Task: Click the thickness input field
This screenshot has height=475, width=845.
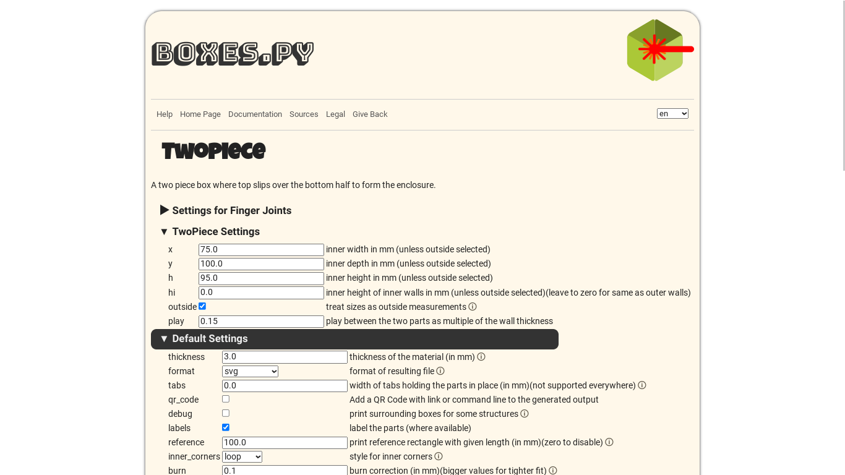Action: tap(285, 357)
